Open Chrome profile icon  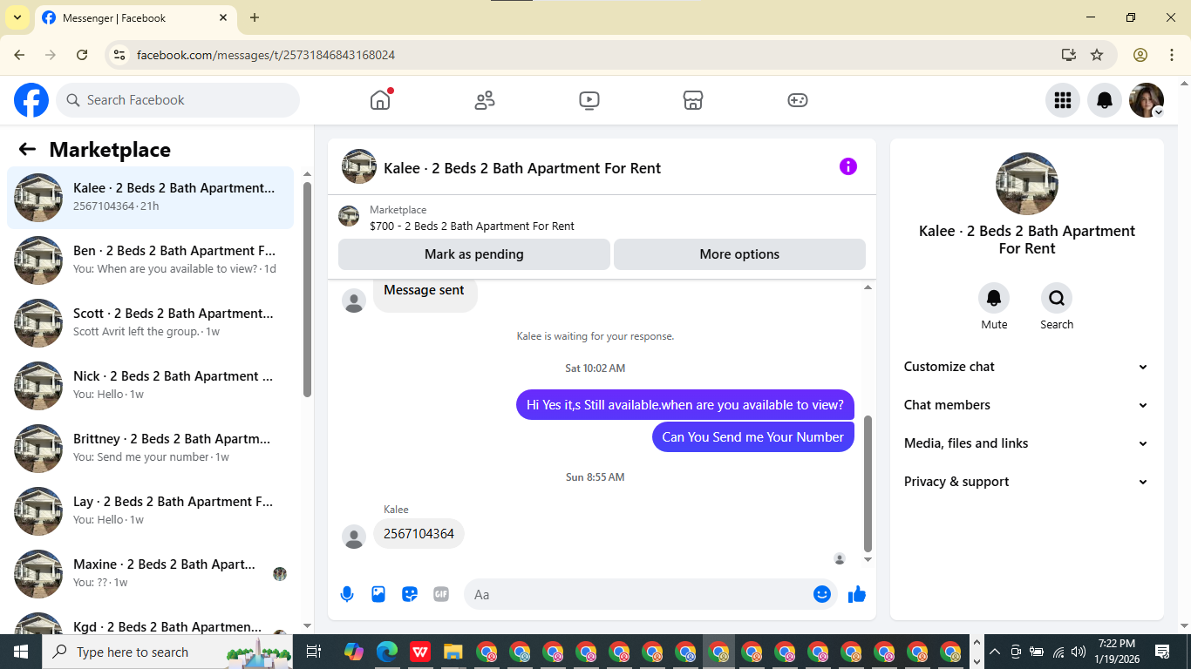[1140, 55]
